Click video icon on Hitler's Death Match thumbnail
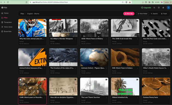172x105 pixels. [x=168, y=50]
